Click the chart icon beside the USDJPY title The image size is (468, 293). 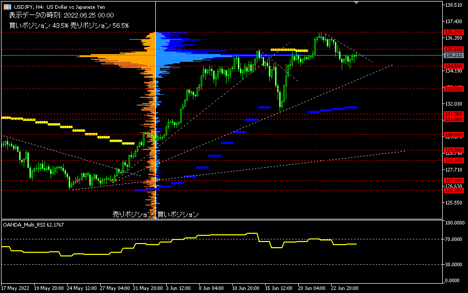7,7
